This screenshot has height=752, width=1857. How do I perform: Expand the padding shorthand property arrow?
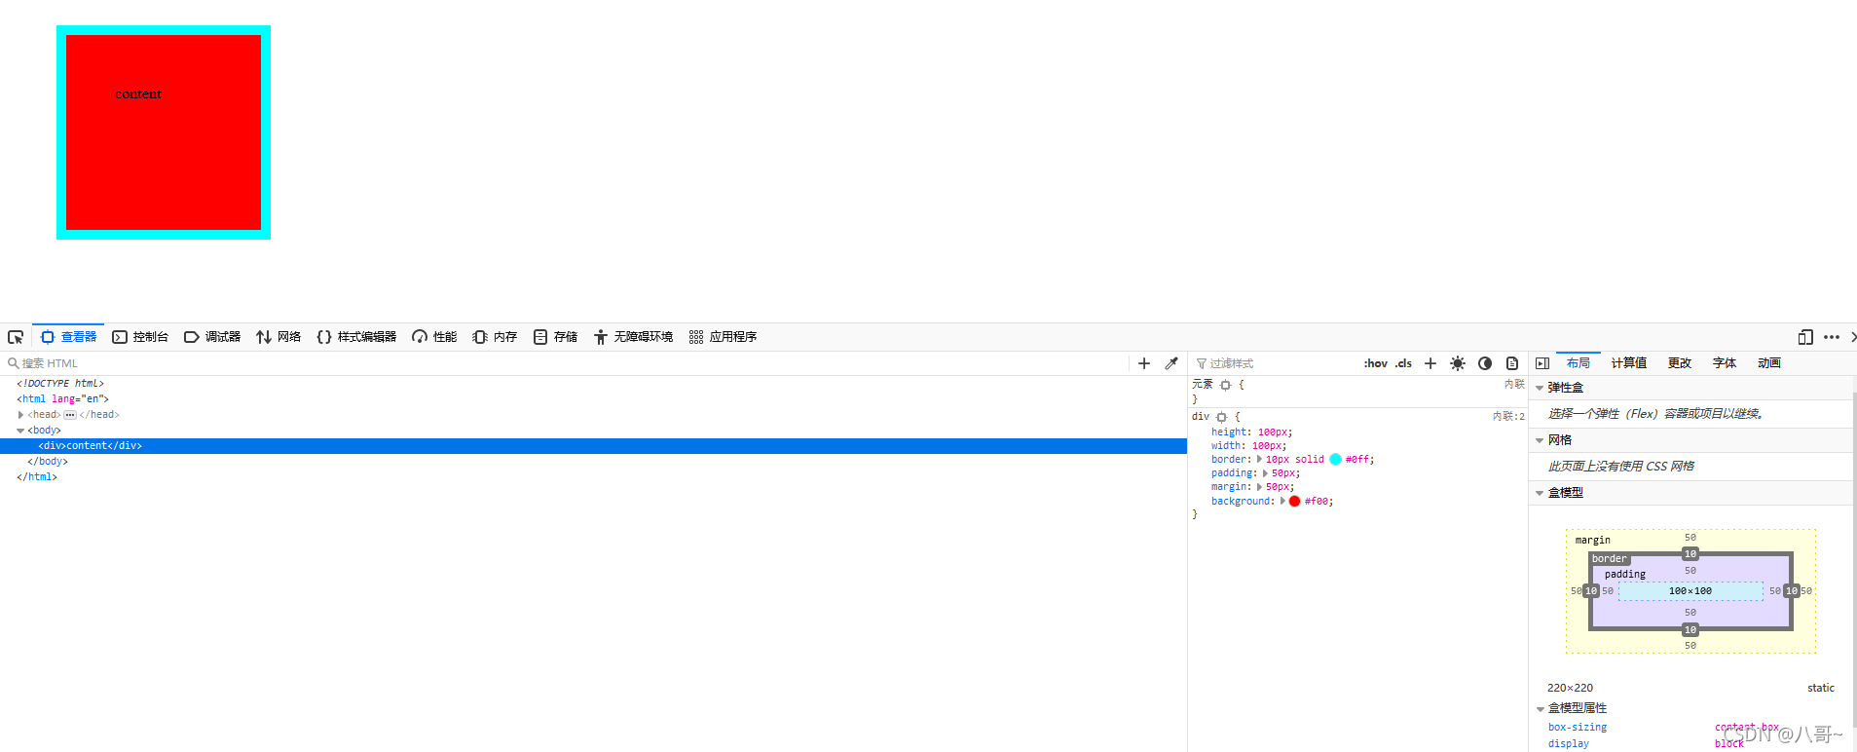1265,473
